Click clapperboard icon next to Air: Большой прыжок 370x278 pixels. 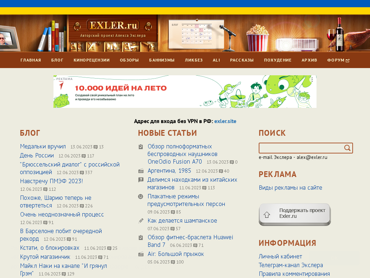[x=141, y=254]
